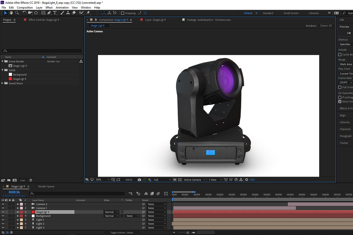Screen dimensions: 353x235
Task: Collapse the Scene Render folder
Action: [x=3, y=61]
